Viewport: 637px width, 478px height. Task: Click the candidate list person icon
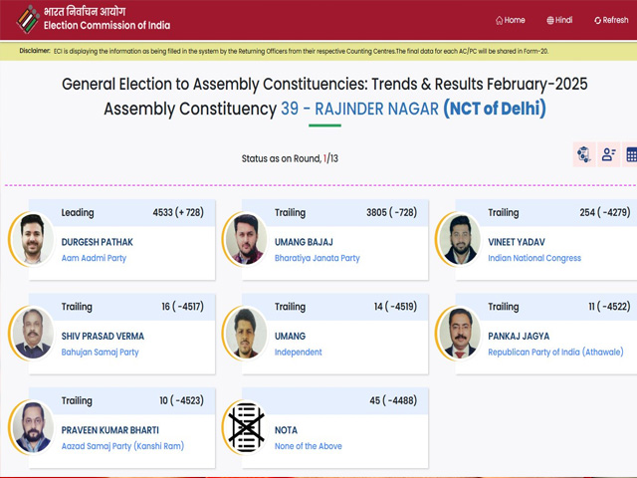click(x=608, y=154)
